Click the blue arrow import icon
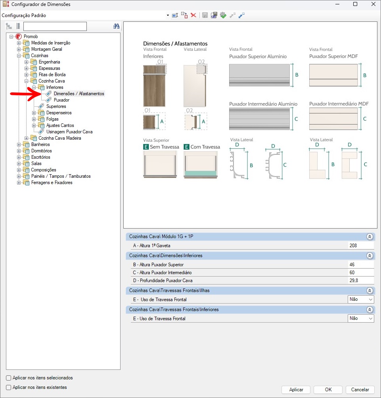Viewport: 381px width, 398px height. (x=241, y=15)
